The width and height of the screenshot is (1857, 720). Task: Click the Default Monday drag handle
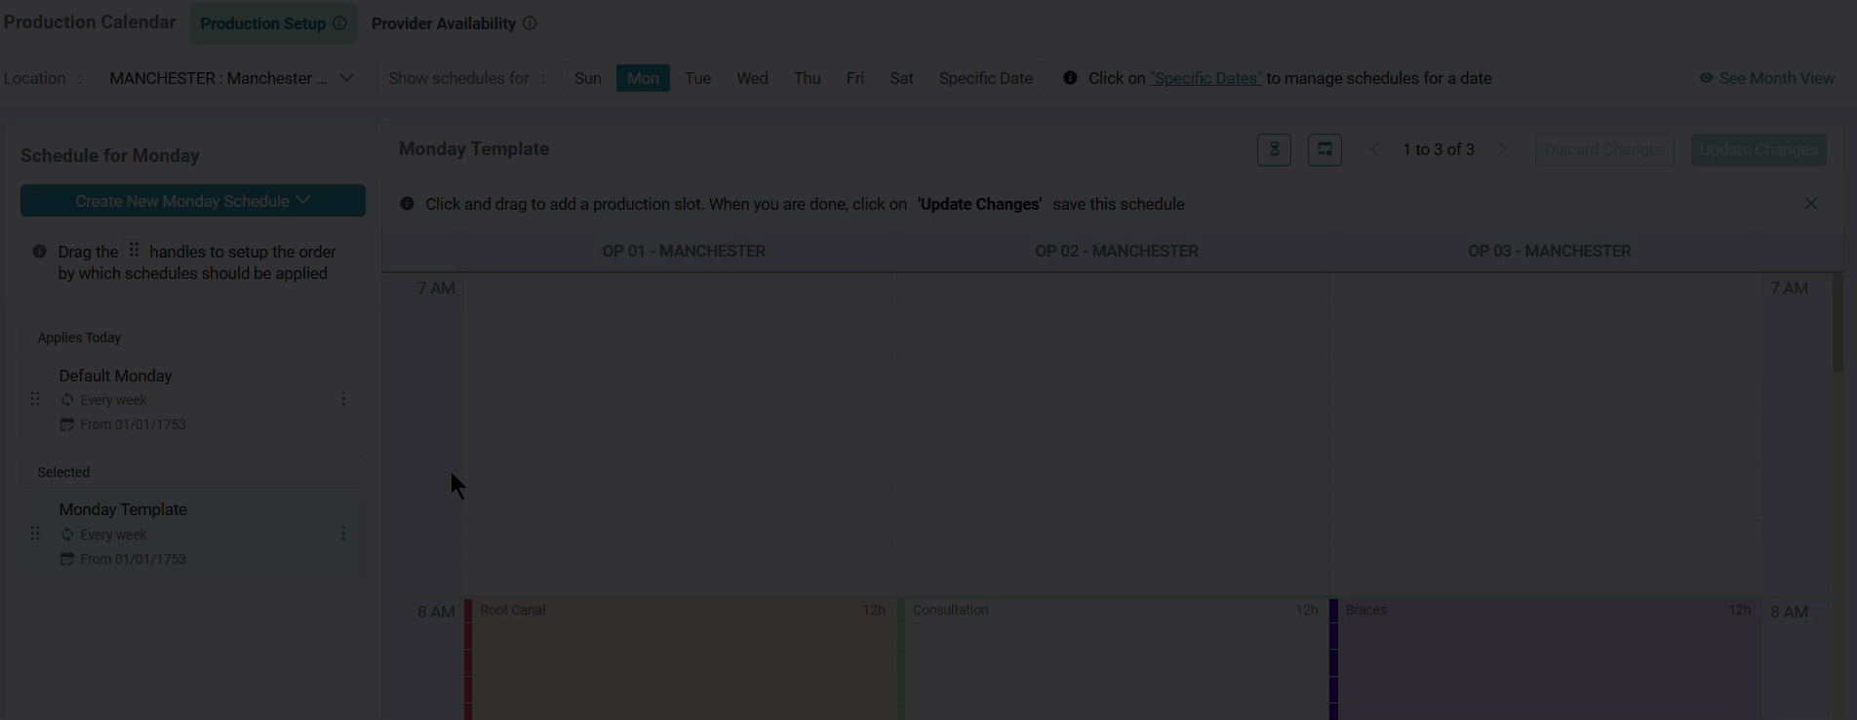pyautogui.click(x=35, y=399)
